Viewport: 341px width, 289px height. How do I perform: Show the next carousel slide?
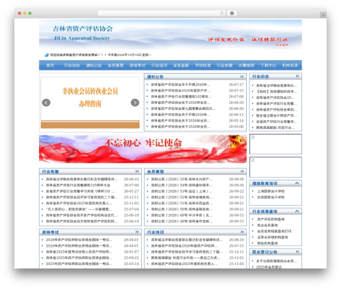coord(135,102)
